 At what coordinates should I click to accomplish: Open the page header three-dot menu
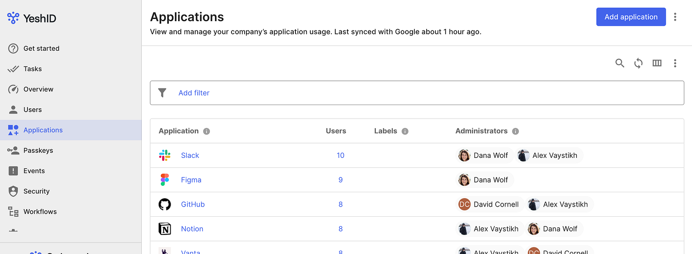tap(675, 17)
